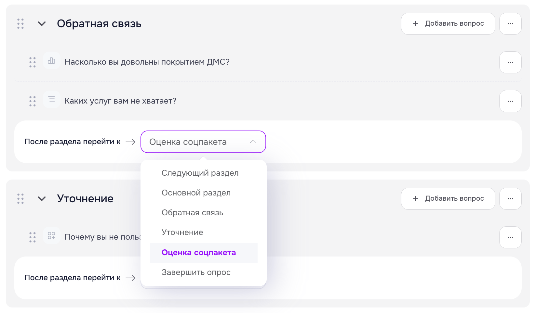Click the text lines icon beside Каких услуг question
This screenshot has height=313, width=536.
point(51,99)
